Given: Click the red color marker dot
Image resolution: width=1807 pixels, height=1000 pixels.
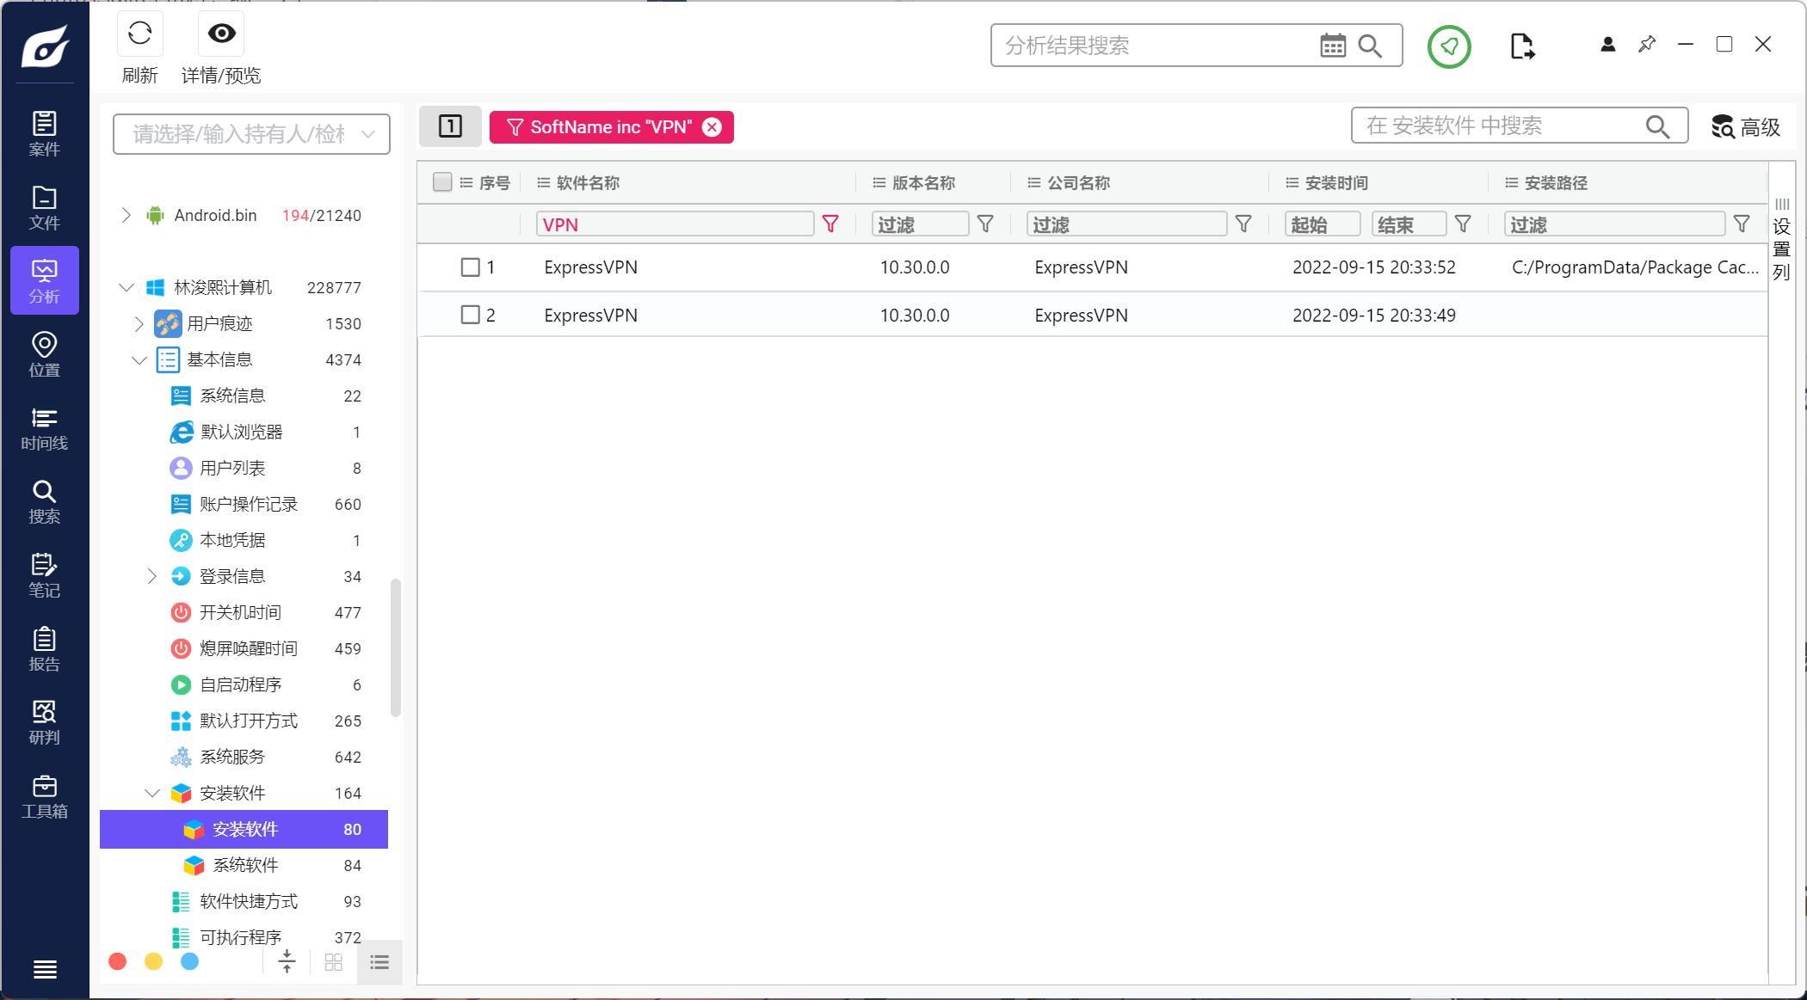Looking at the screenshot, I should (x=118, y=961).
